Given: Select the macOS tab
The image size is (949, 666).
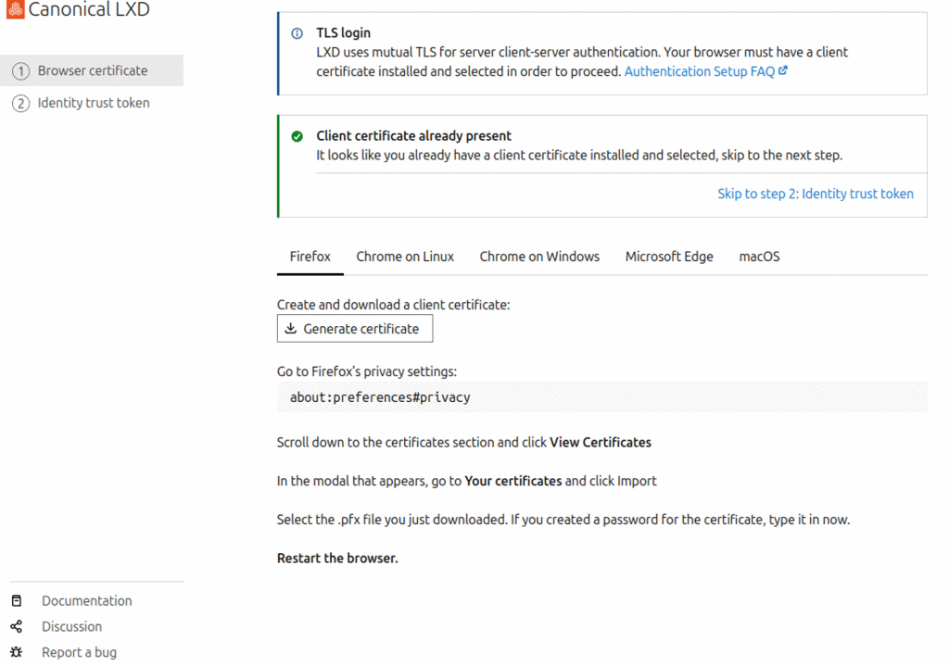Looking at the screenshot, I should click(759, 257).
